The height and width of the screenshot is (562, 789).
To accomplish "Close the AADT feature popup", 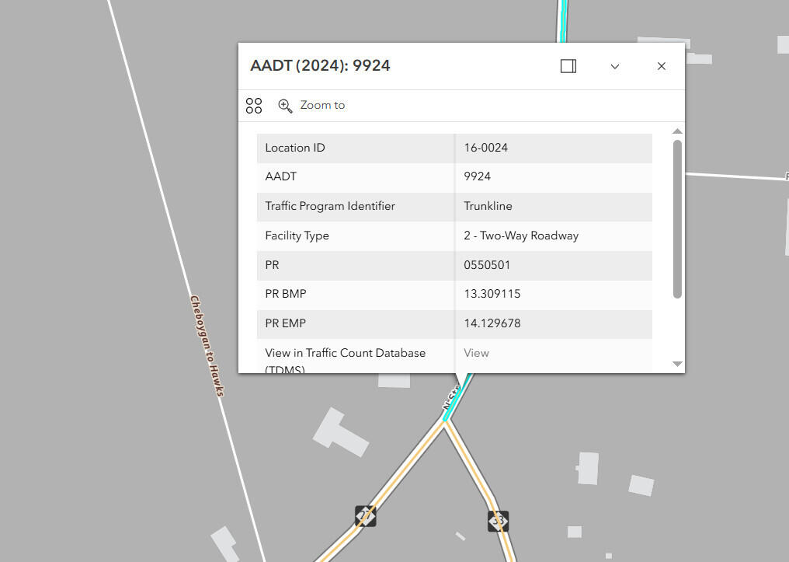I will tap(662, 66).
